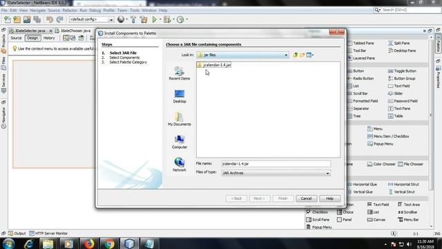Click the Create New Folder icon
Screen dimensions: 442x249
tap(302, 55)
